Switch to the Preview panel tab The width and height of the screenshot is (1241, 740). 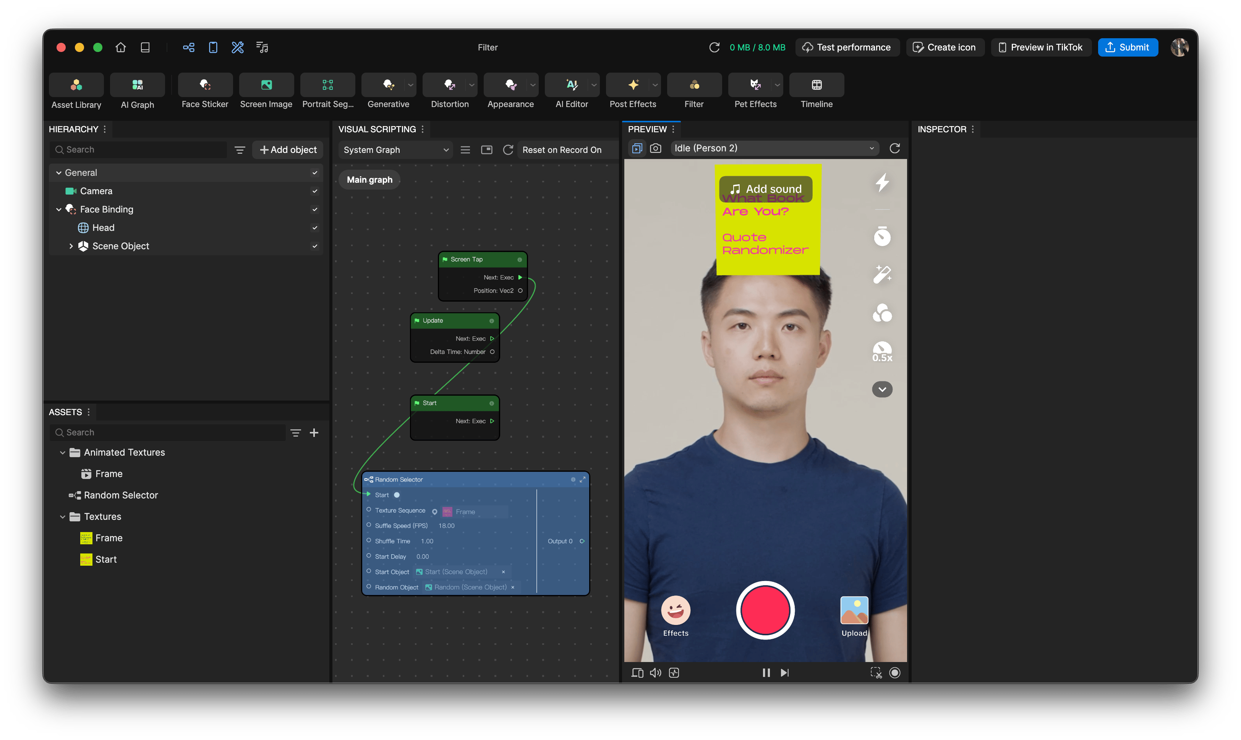pyautogui.click(x=647, y=129)
